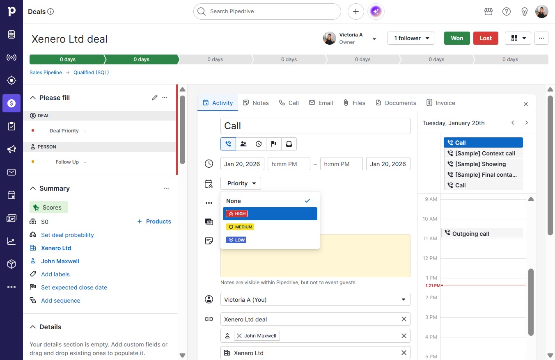Switch to the Notes tab
The height and width of the screenshot is (360, 555).
[256, 103]
